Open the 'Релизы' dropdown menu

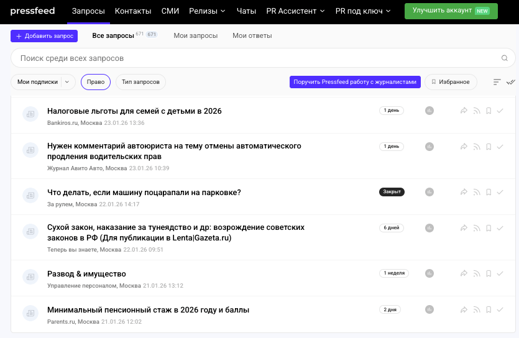coord(208,11)
